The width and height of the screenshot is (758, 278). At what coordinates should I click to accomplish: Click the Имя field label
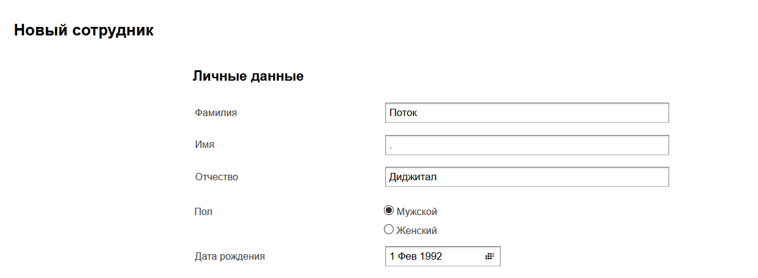tap(205, 145)
